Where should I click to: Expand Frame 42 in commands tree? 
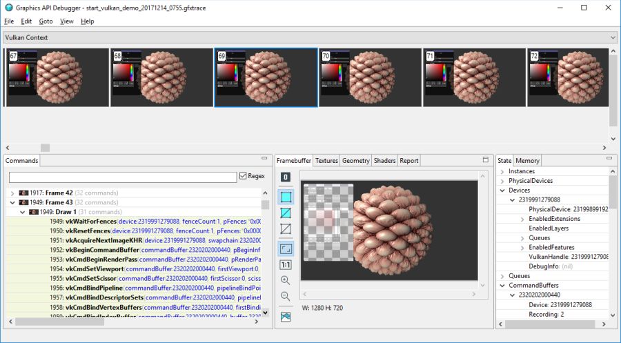(x=12, y=193)
